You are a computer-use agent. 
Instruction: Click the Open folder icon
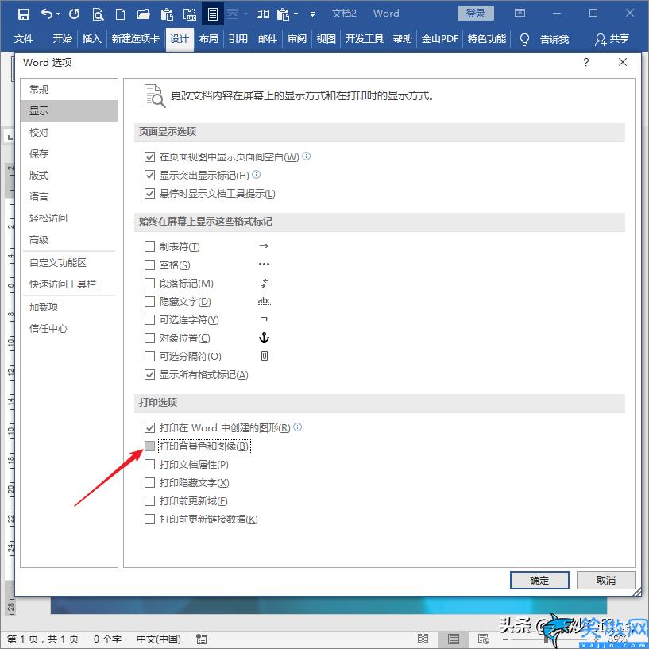(143, 14)
